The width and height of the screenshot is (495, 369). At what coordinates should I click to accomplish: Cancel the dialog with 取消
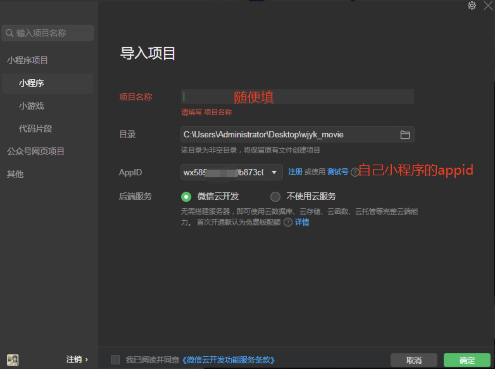click(414, 360)
